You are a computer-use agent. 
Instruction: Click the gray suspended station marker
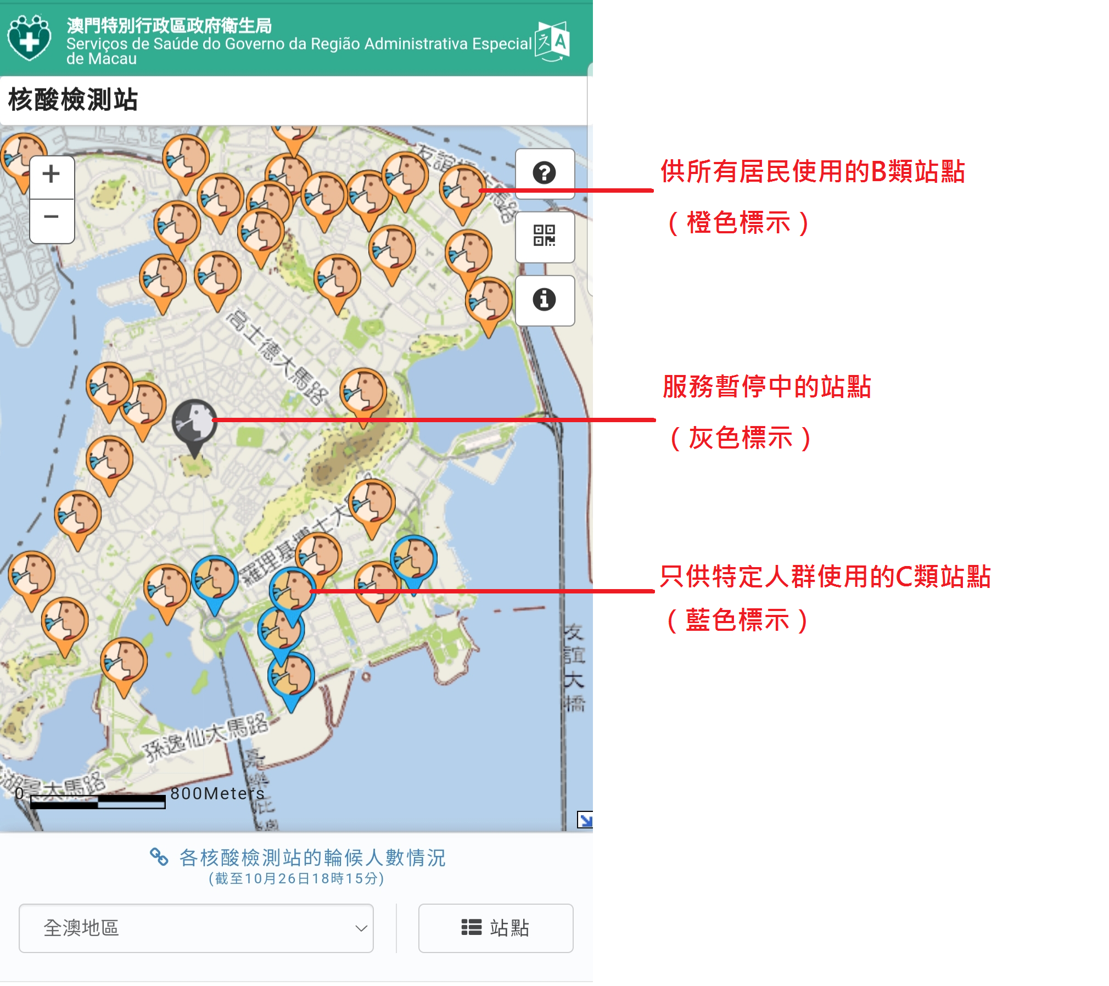coord(194,422)
